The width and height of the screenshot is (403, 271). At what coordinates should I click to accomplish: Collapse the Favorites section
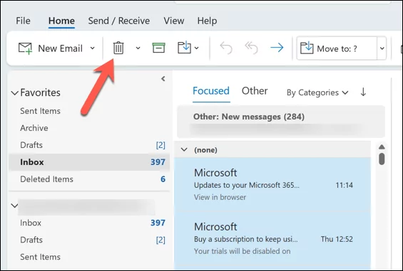tap(15, 92)
